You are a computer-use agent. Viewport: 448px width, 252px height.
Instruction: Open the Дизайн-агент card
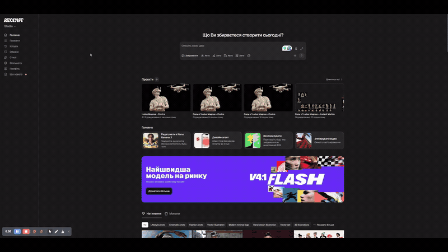[217, 141]
